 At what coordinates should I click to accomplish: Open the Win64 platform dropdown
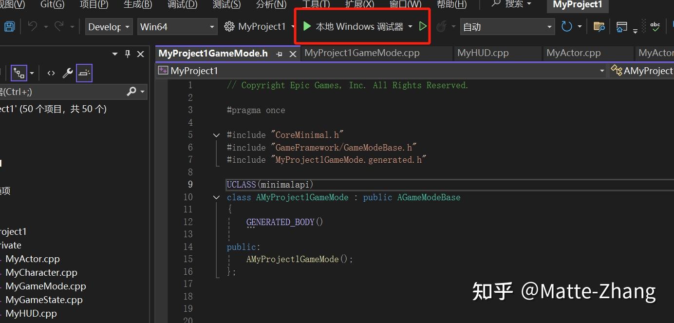coord(177,26)
